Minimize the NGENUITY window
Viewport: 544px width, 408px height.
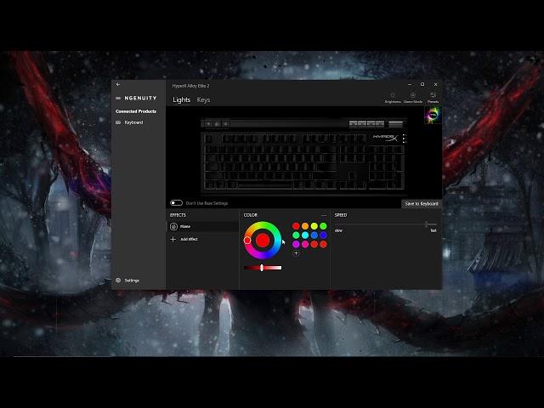[x=410, y=84]
